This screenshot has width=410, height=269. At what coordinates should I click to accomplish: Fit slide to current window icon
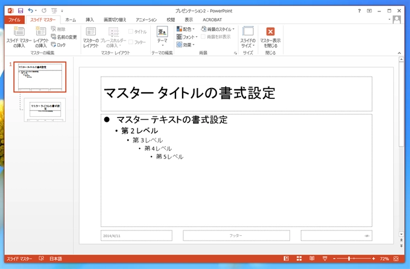[396, 259]
